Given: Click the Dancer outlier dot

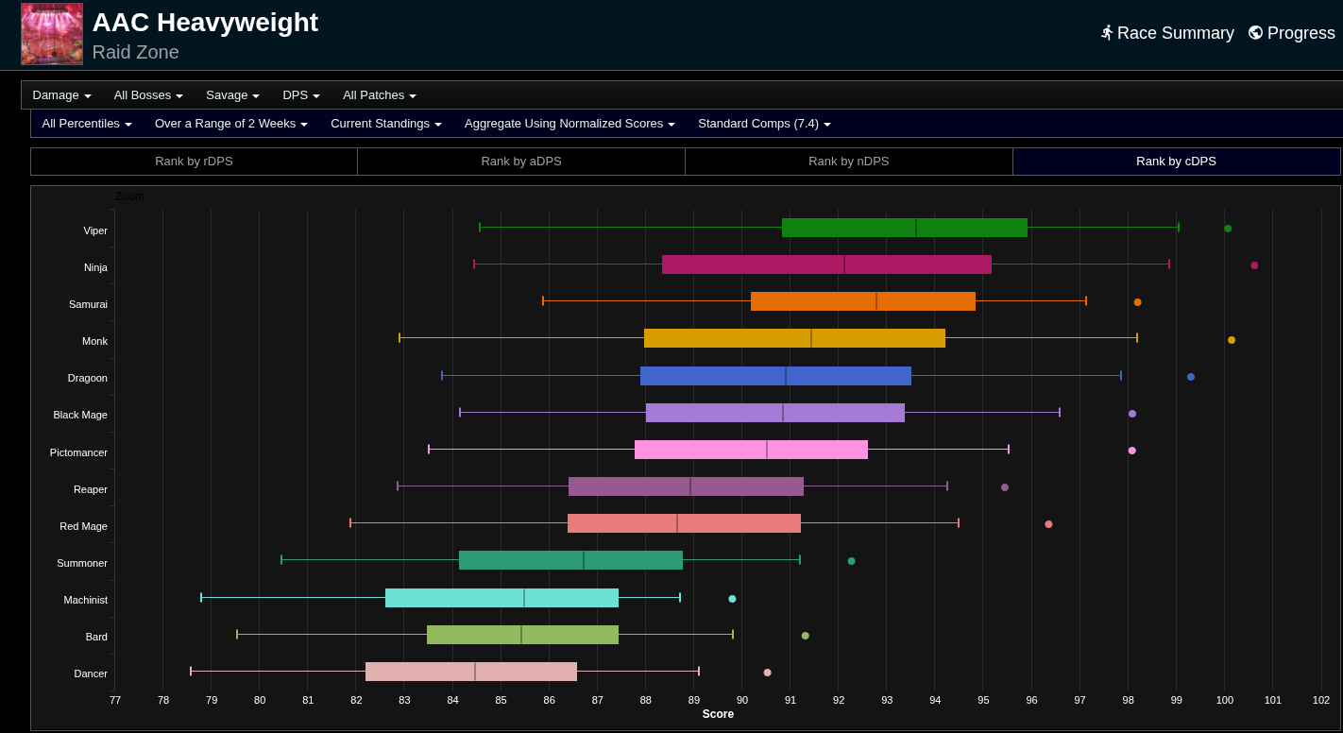Looking at the screenshot, I should click(767, 673).
